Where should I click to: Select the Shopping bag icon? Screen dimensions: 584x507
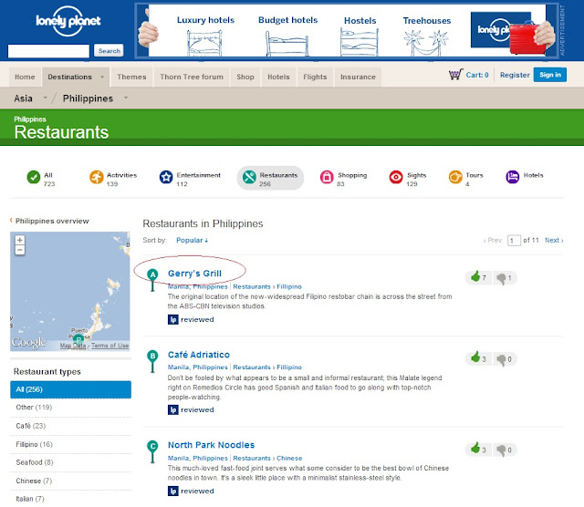327,177
